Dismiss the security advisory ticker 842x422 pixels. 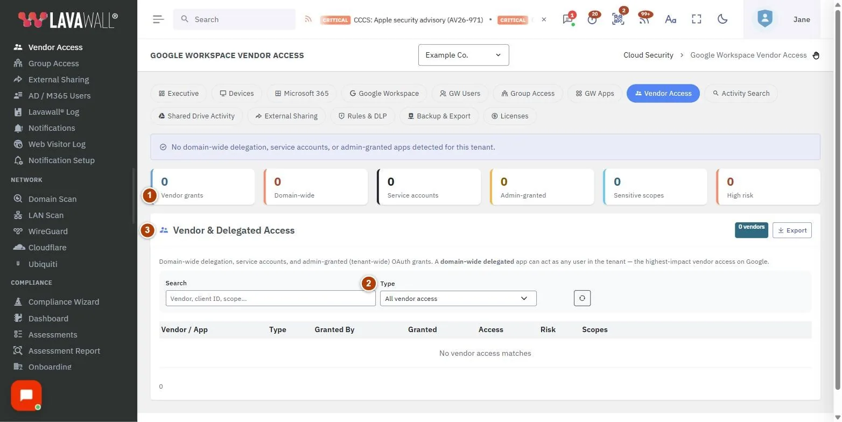click(544, 19)
